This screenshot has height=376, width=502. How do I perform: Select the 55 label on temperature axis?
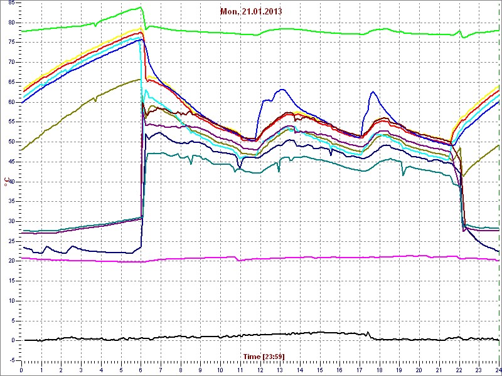[11, 122]
